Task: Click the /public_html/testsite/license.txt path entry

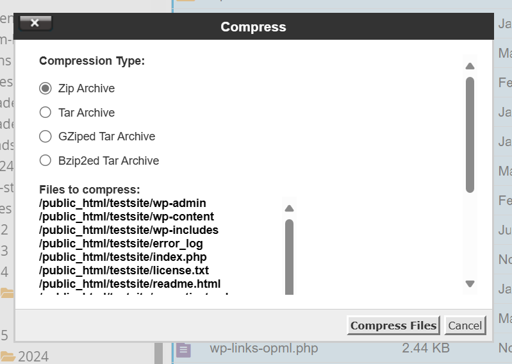Action: tap(124, 270)
